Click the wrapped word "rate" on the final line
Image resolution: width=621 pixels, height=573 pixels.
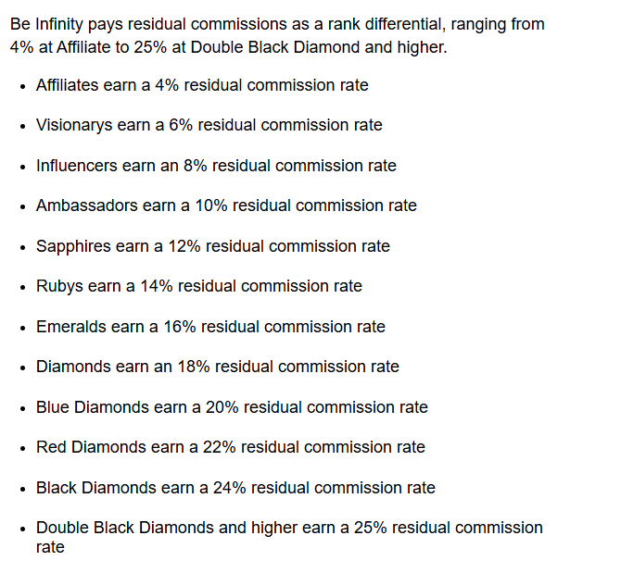[x=50, y=547]
